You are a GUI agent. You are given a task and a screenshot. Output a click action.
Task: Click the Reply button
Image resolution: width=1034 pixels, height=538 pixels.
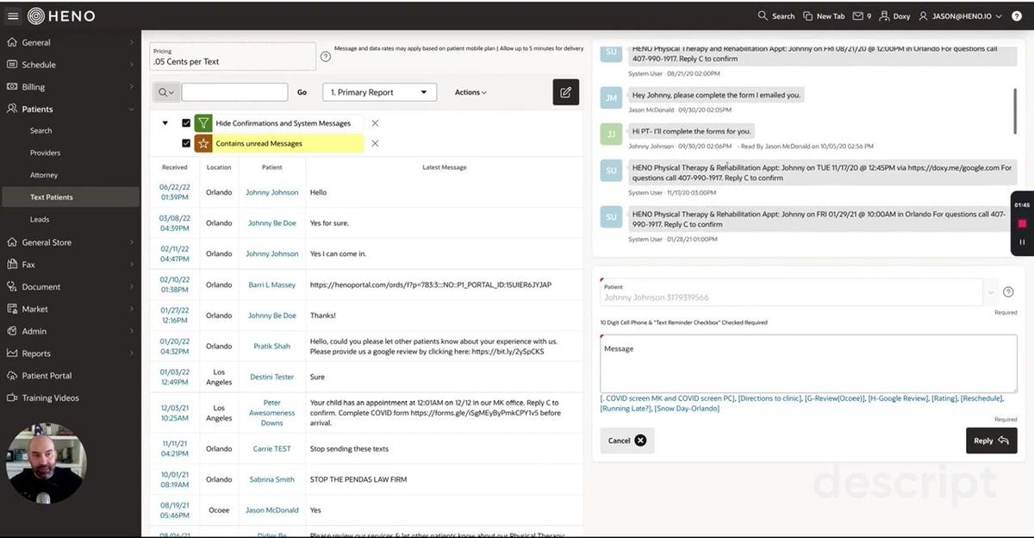tap(991, 441)
